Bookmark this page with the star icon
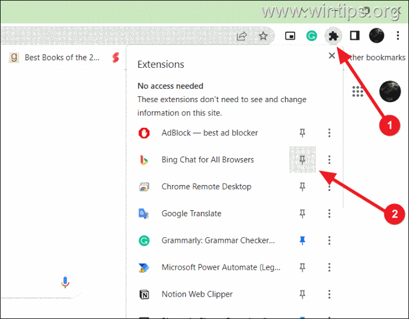Image resolution: width=409 pixels, height=319 pixels. pos(263,35)
